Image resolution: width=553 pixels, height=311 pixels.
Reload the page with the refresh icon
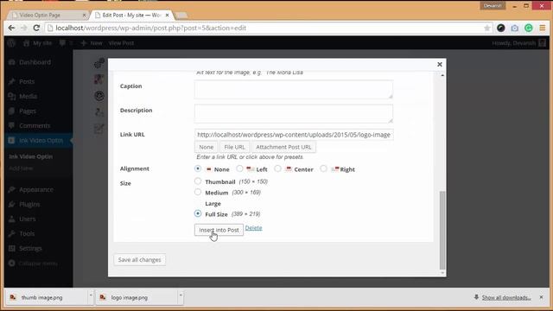[36, 28]
